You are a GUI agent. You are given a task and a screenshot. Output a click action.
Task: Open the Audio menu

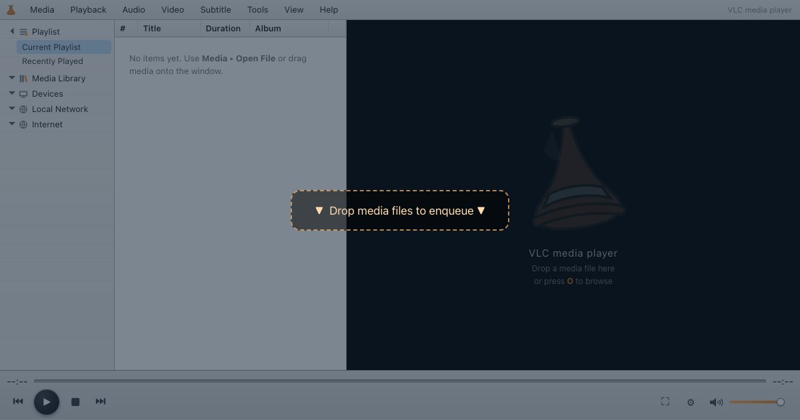click(134, 9)
